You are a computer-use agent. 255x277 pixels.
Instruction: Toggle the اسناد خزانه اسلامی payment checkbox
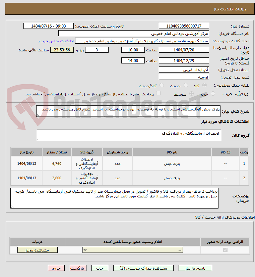click(158, 93)
